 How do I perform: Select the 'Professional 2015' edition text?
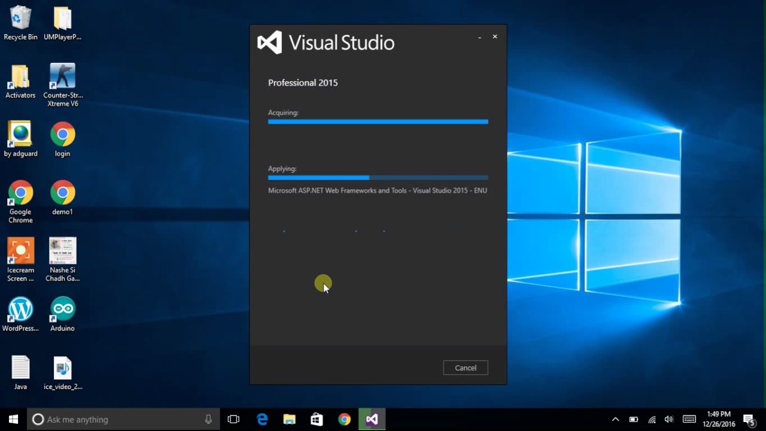tap(303, 83)
